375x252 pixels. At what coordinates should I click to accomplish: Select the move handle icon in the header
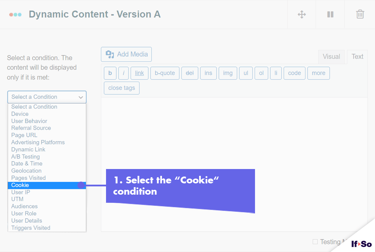click(301, 14)
